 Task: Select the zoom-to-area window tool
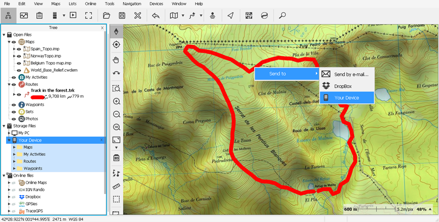116,89
